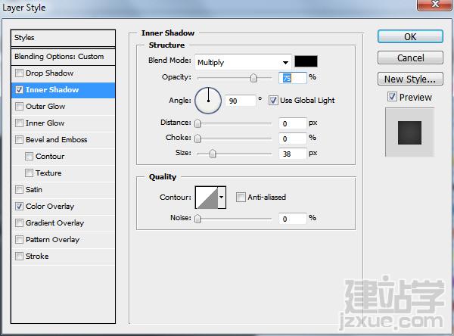Close the Layer Style dialog
The image size is (454, 336).
coord(434,5)
